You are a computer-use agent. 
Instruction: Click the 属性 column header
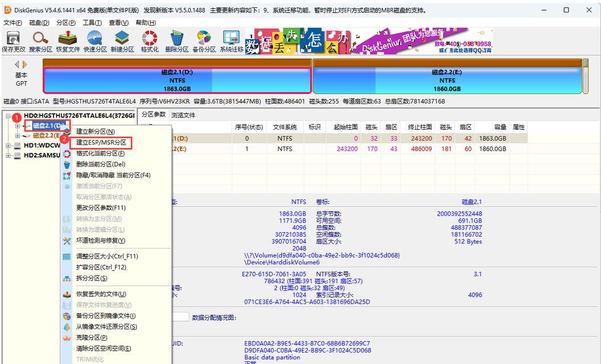(x=518, y=127)
